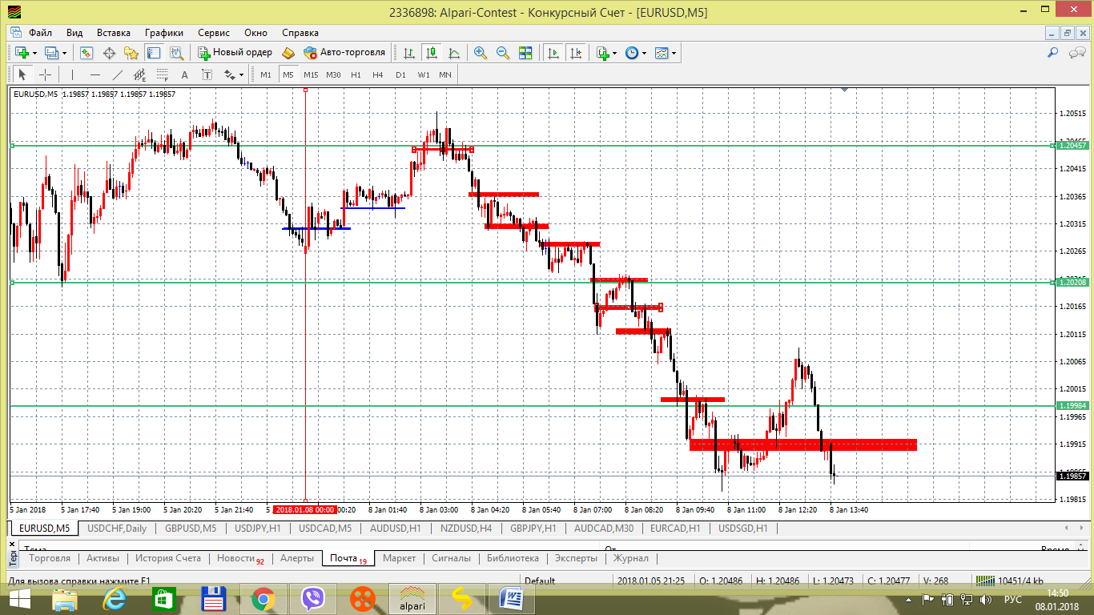Pick the Fibonacci retracement tool

click(x=163, y=74)
